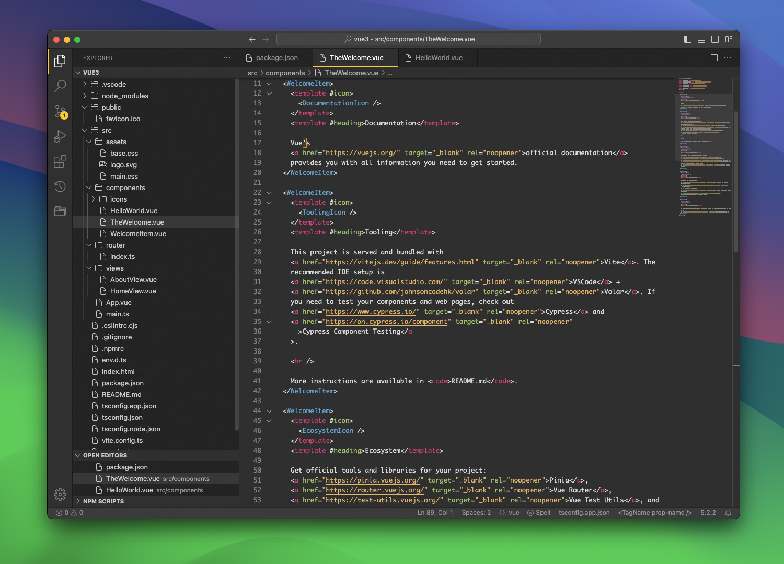Toggle the Spell checker in the status bar
This screenshot has height=564, width=784.
tap(539, 512)
